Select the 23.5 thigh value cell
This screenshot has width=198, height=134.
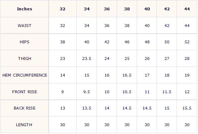point(87,59)
